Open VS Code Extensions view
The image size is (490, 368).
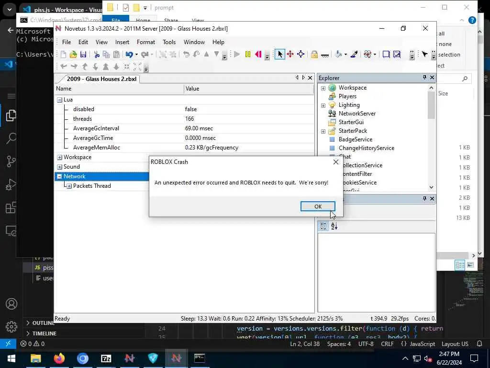point(11,207)
